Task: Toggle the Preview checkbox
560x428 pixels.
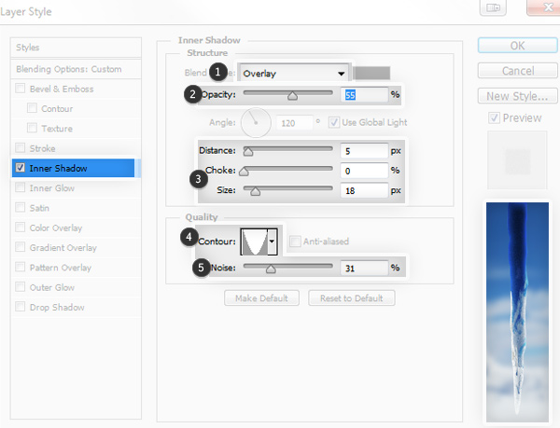Action: click(495, 118)
